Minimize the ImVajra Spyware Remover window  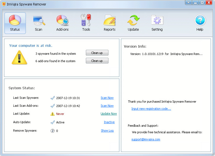tap(195, 2)
